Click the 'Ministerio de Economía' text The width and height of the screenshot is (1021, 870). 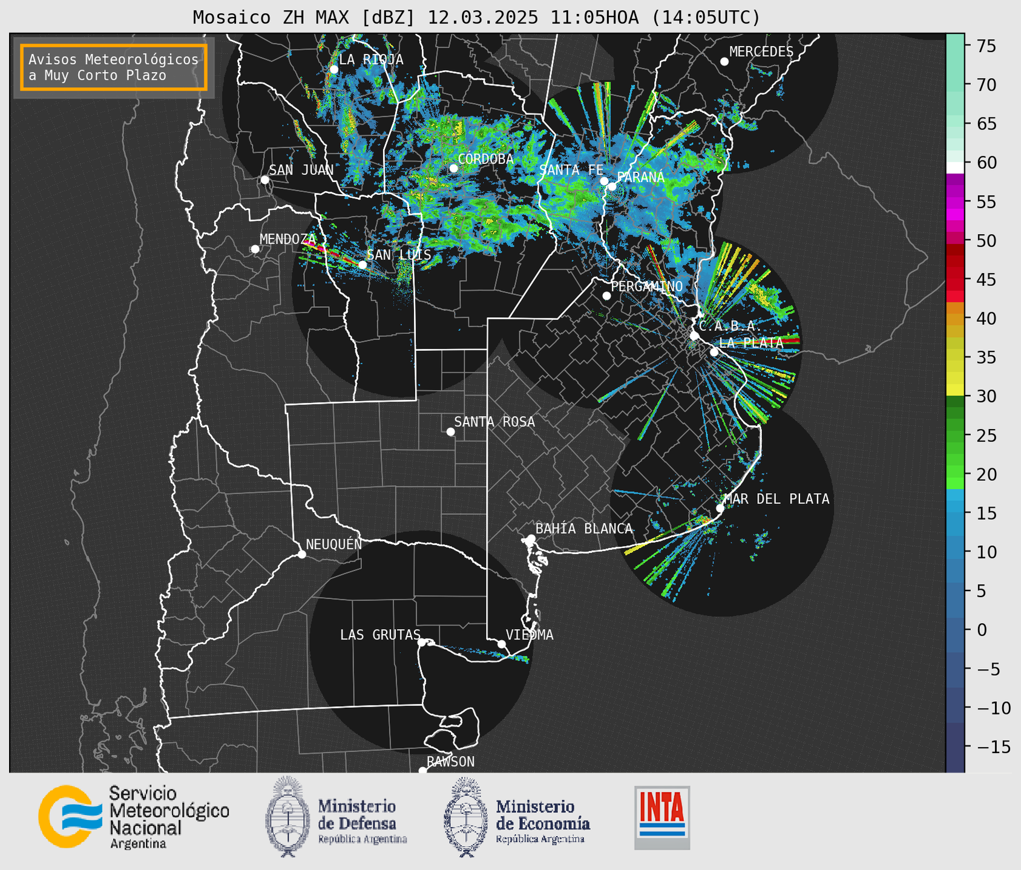pyautogui.click(x=542, y=815)
